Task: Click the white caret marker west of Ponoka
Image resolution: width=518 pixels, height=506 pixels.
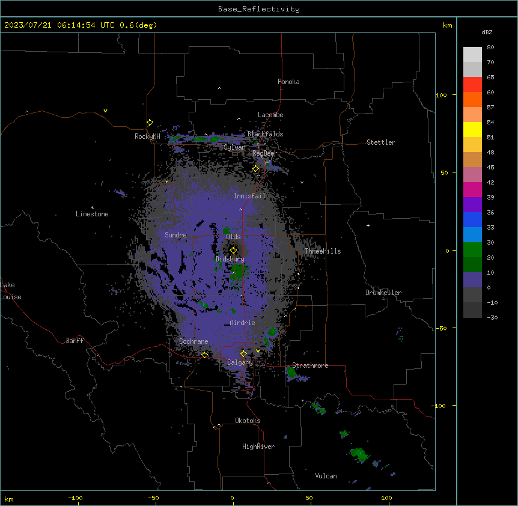Action: pyautogui.click(x=219, y=88)
